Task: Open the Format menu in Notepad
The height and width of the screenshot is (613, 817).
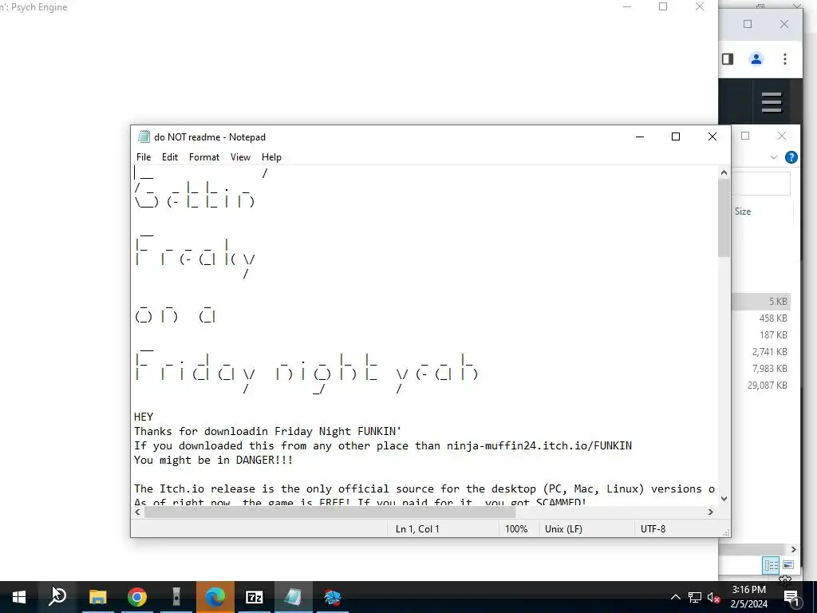Action: coord(203,157)
